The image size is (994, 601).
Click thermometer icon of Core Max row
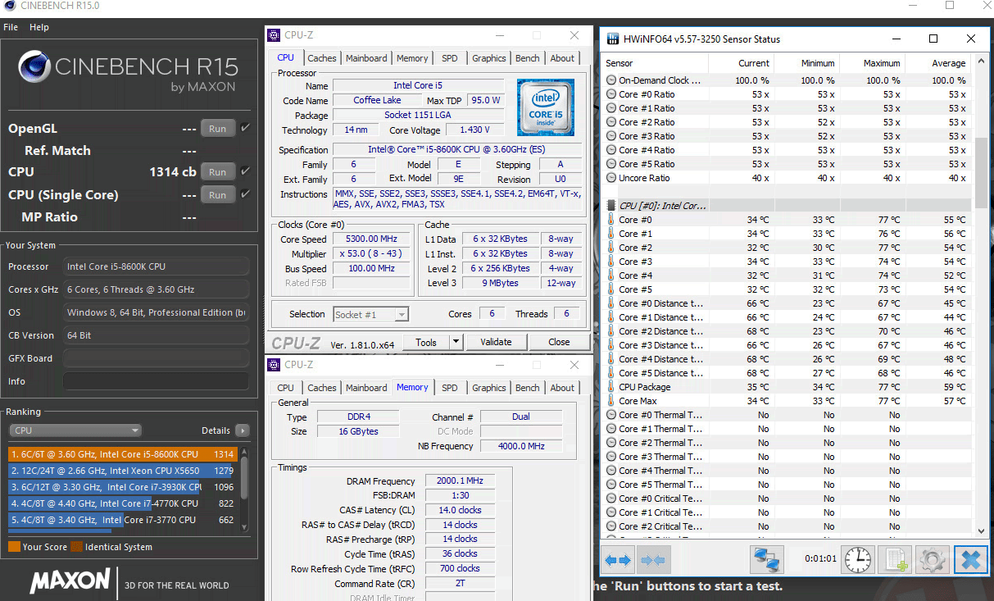(611, 401)
